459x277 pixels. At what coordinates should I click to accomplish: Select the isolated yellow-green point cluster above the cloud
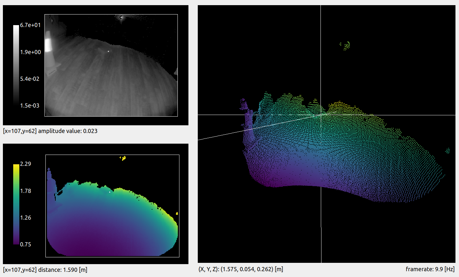pyautogui.click(x=346, y=45)
